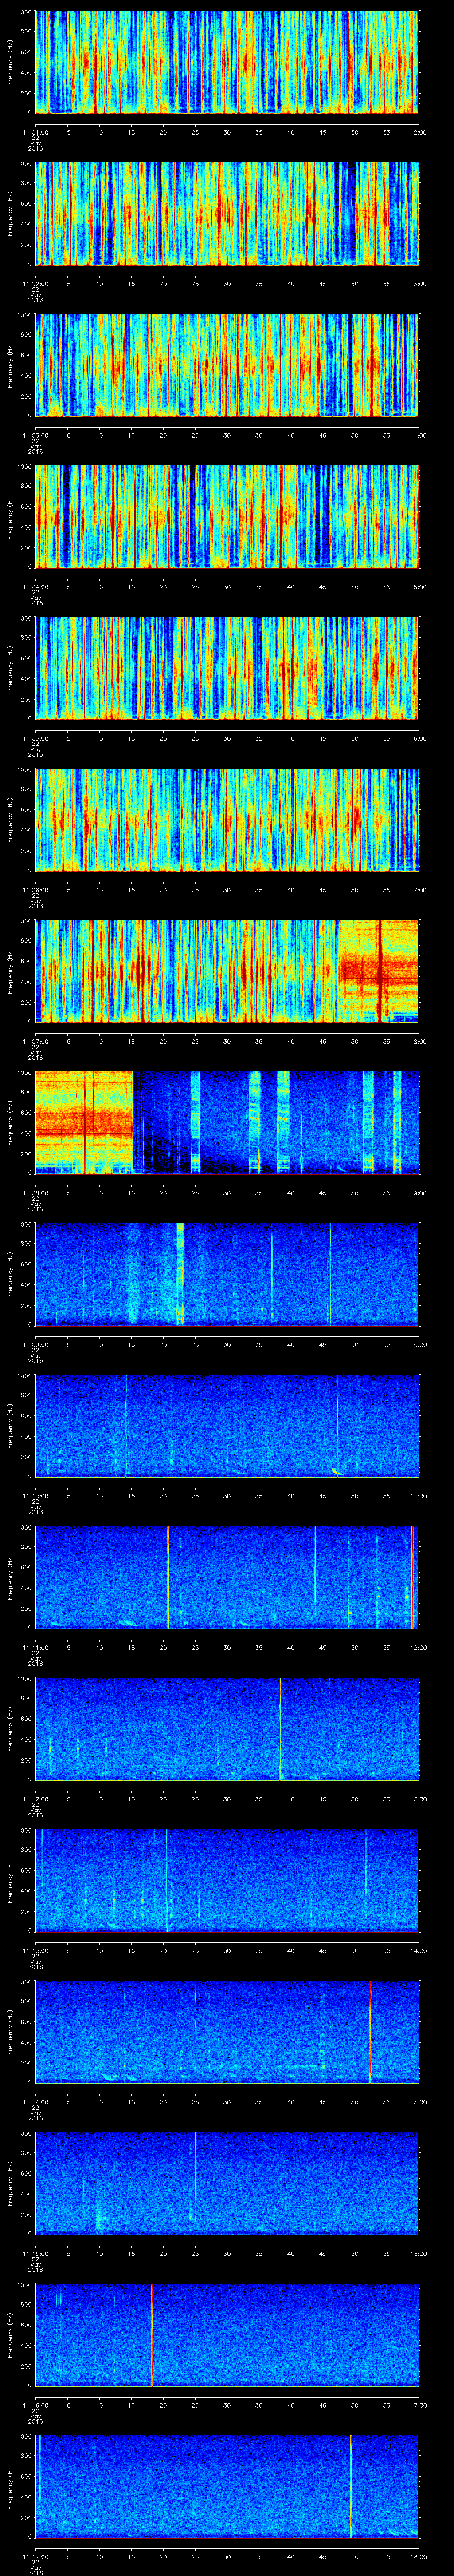
Task: Click the '18:00' end time label
Action: 418,2556
